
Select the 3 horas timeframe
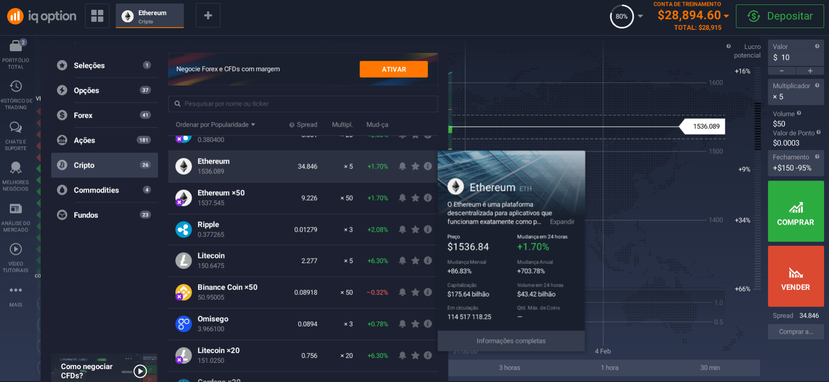(x=510, y=368)
